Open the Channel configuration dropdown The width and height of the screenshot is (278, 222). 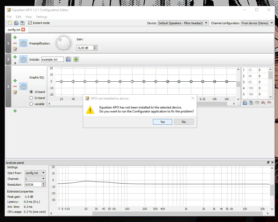(x=258, y=23)
